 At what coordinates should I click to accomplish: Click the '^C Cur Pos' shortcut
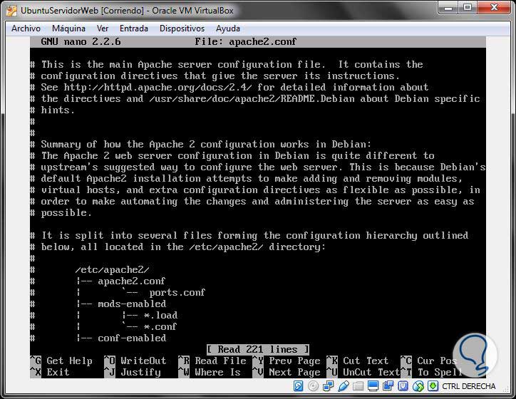(429, 361)
